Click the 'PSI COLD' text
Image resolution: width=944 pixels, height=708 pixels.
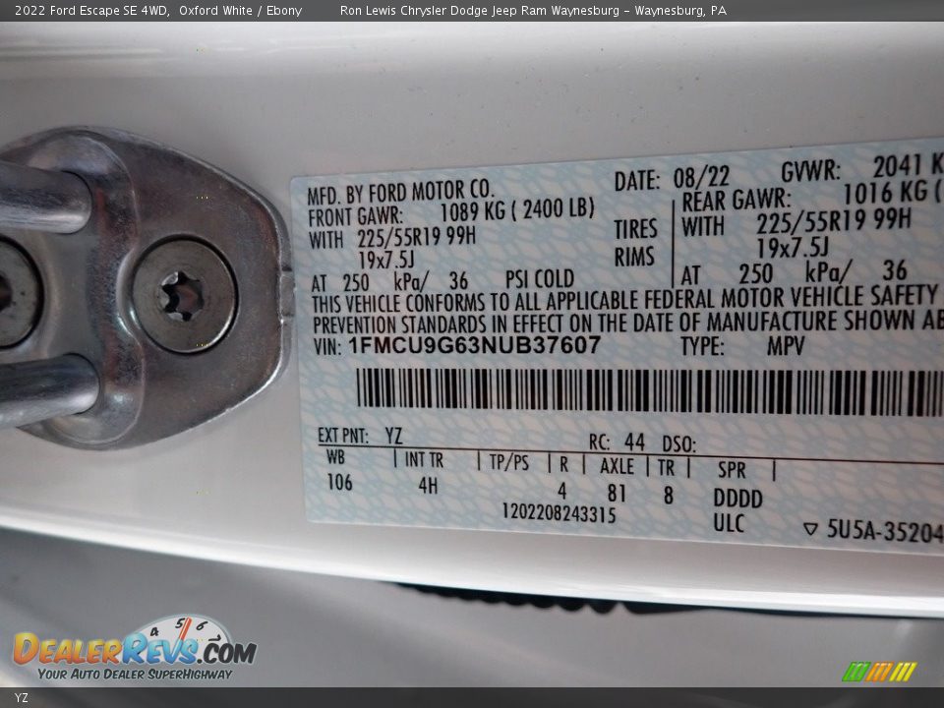click(x=540, y=279)
